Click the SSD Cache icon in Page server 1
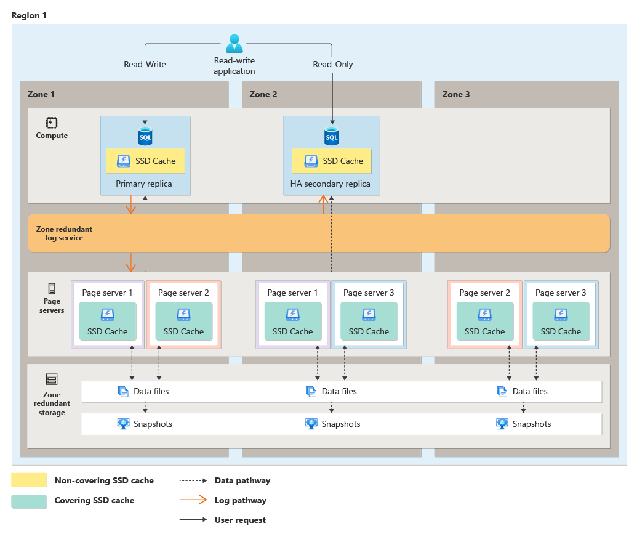Image resolution: width=637 pixels, height=534 pixels. 107,315
